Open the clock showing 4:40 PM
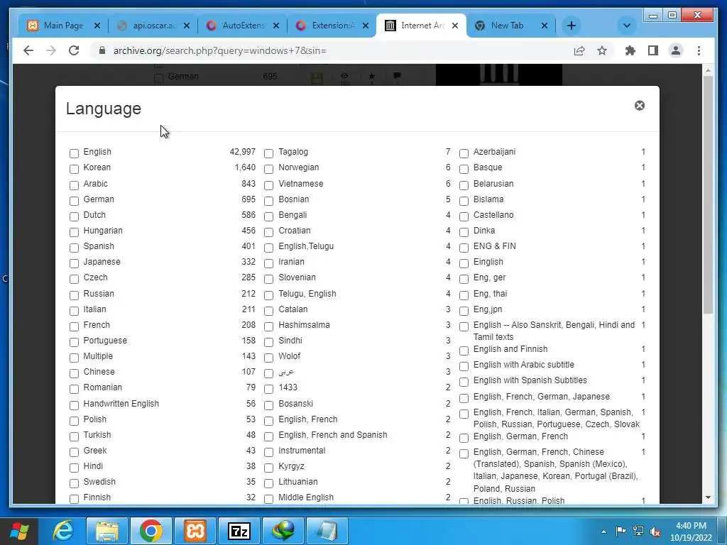 pos(691,532)
